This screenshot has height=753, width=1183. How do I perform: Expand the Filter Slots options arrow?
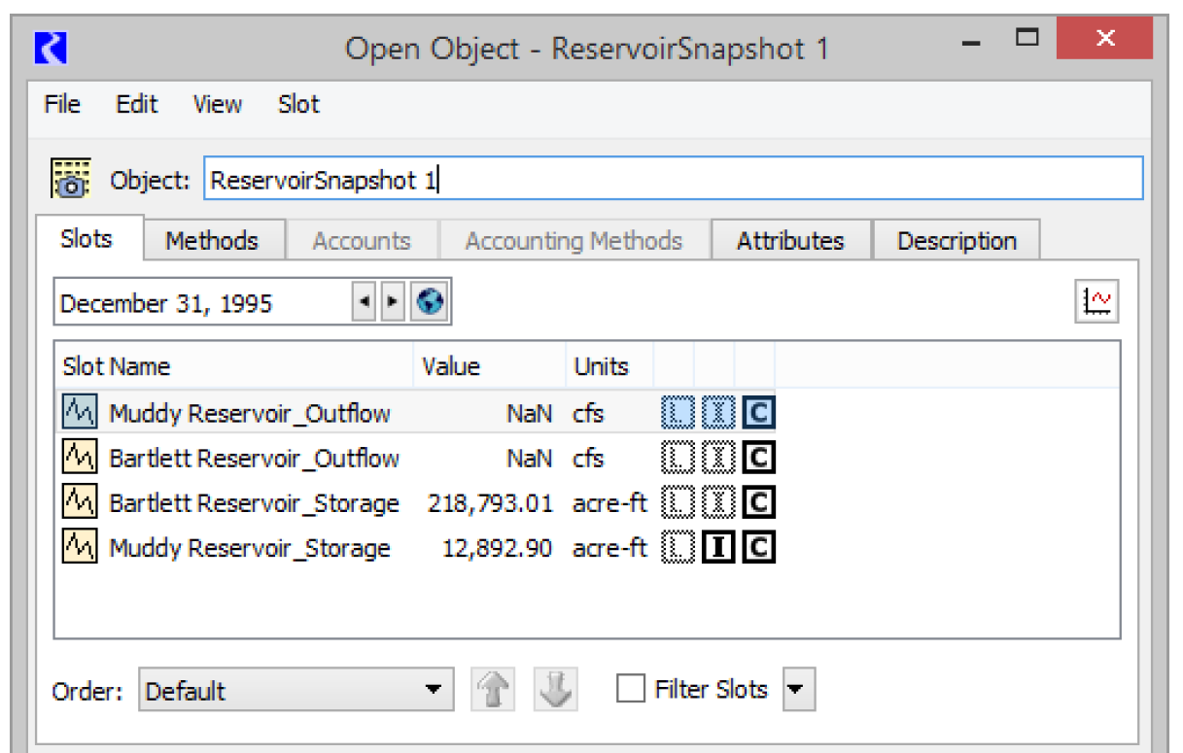(797, 691)
